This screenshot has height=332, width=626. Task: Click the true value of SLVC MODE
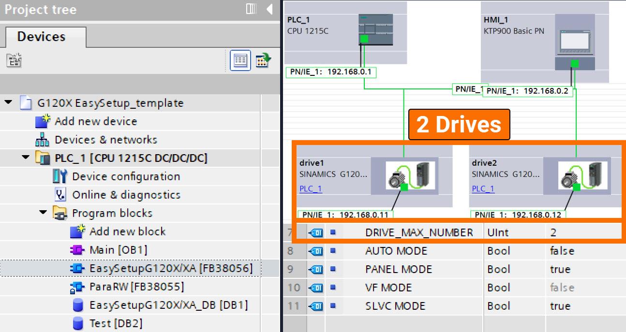tap(560, 306)
